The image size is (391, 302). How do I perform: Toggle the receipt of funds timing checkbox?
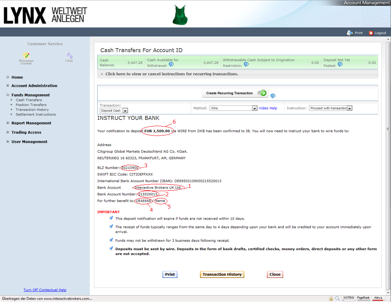(111, 226)
